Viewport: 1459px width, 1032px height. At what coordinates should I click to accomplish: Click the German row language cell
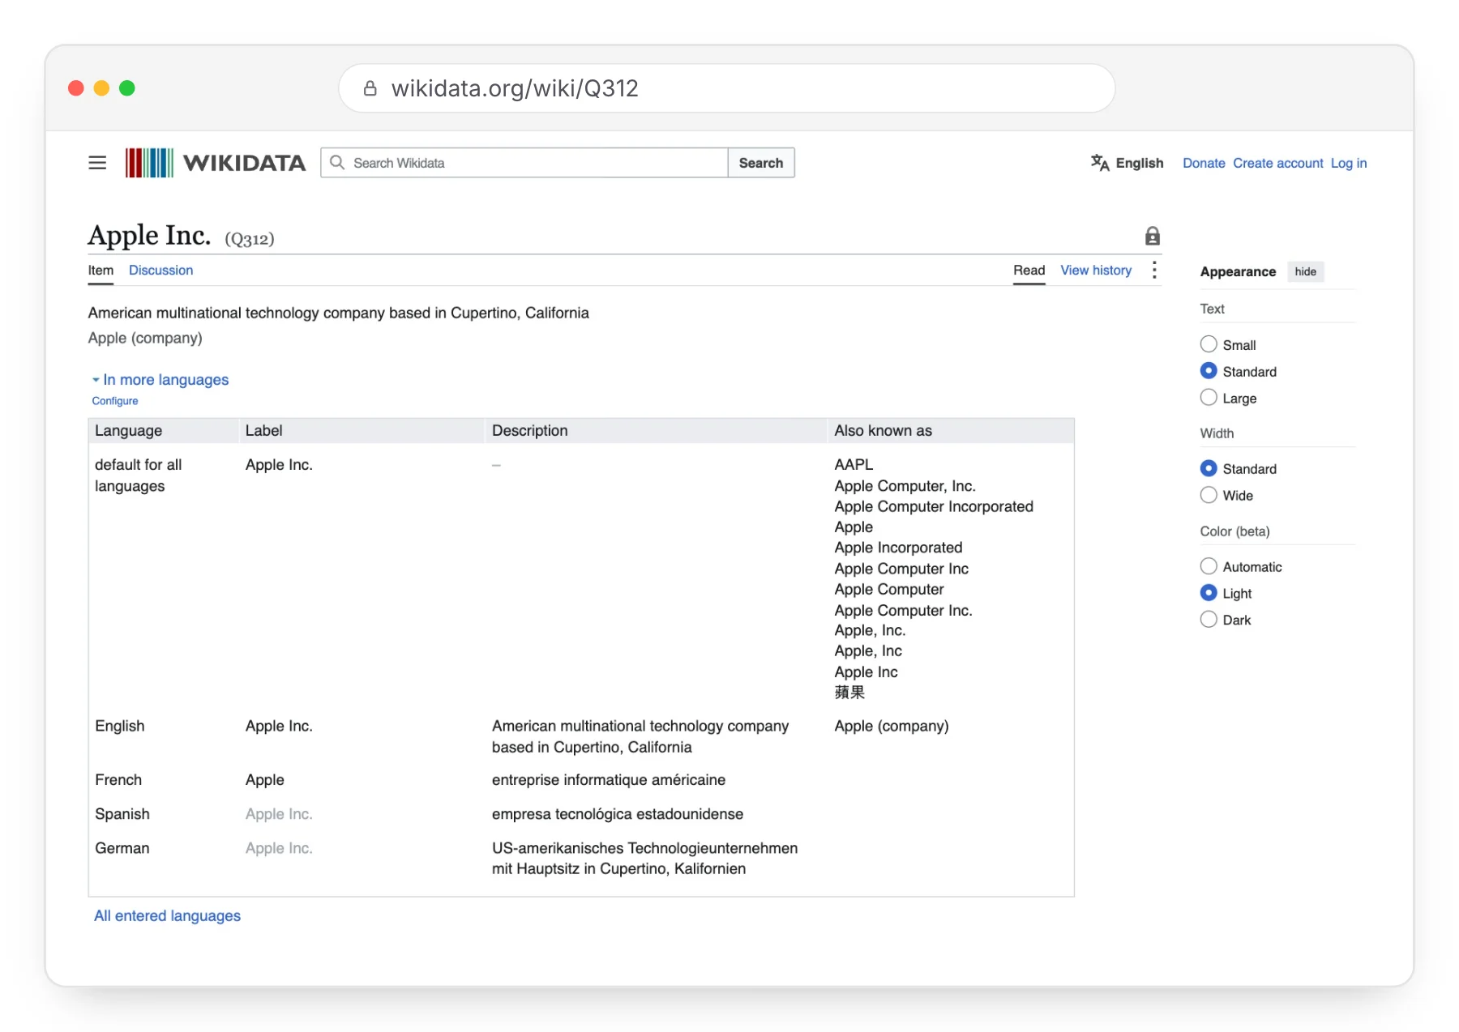pyautogui.click(x=122, y=848)
